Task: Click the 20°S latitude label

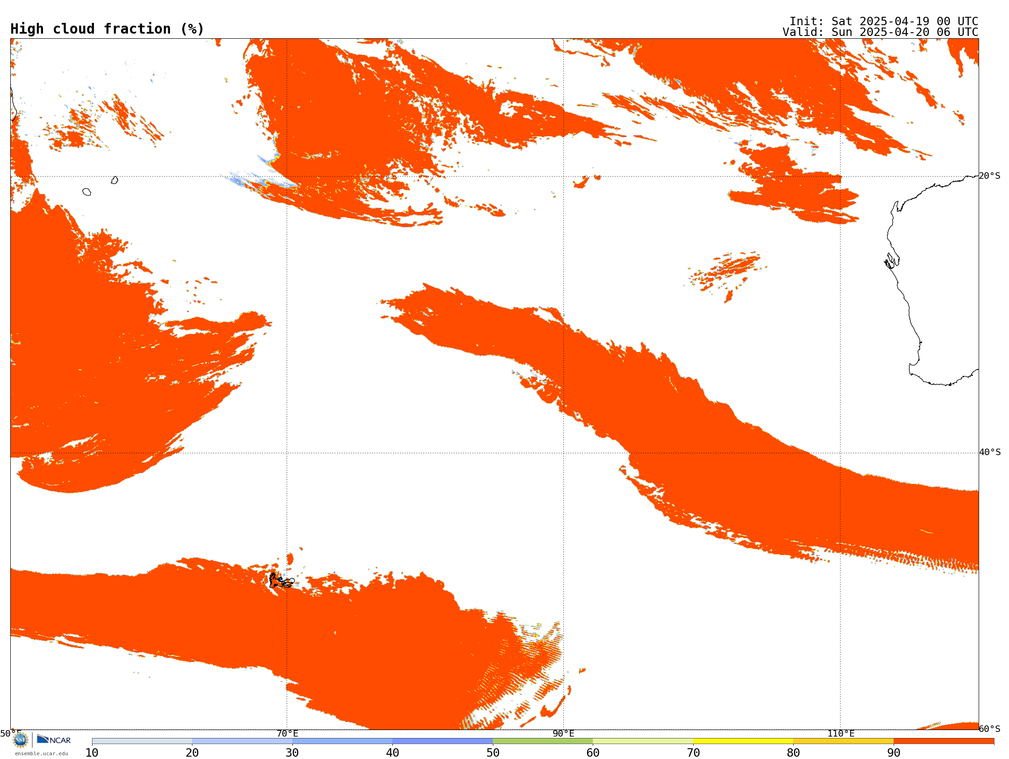Action: pyautogui.click(x=990, y=176)
